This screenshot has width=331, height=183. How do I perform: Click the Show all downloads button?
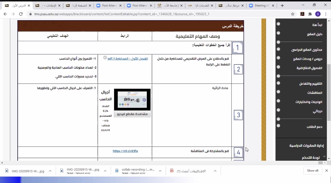[x=312, y=171]
